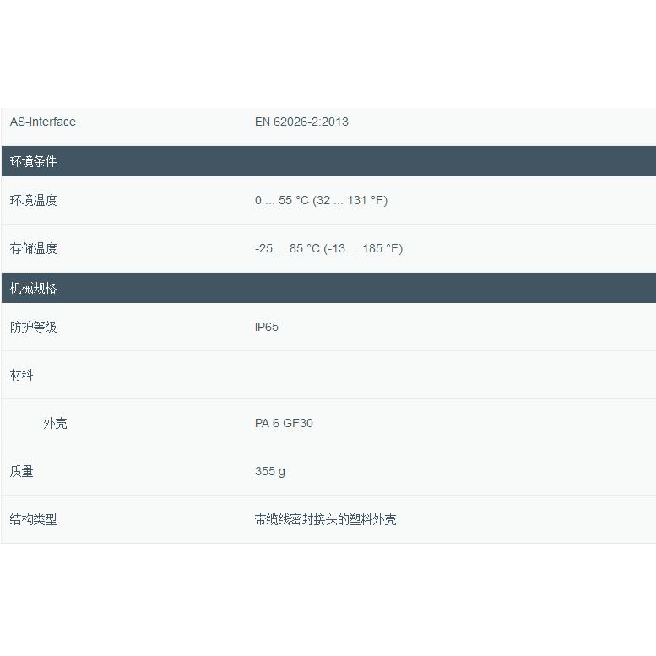Click the PA 6 GF30 material value
The image size is (656, 656).
[284, 423]
